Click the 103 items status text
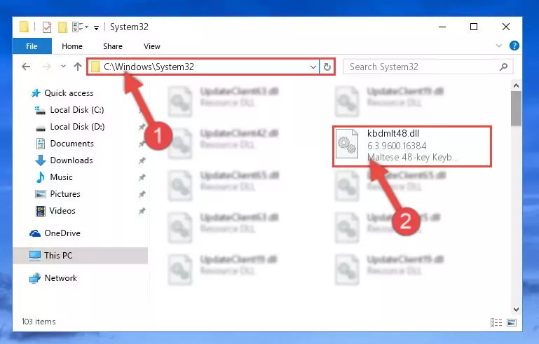Viewport: 539px width, 344px height. [x=39, y=322]
